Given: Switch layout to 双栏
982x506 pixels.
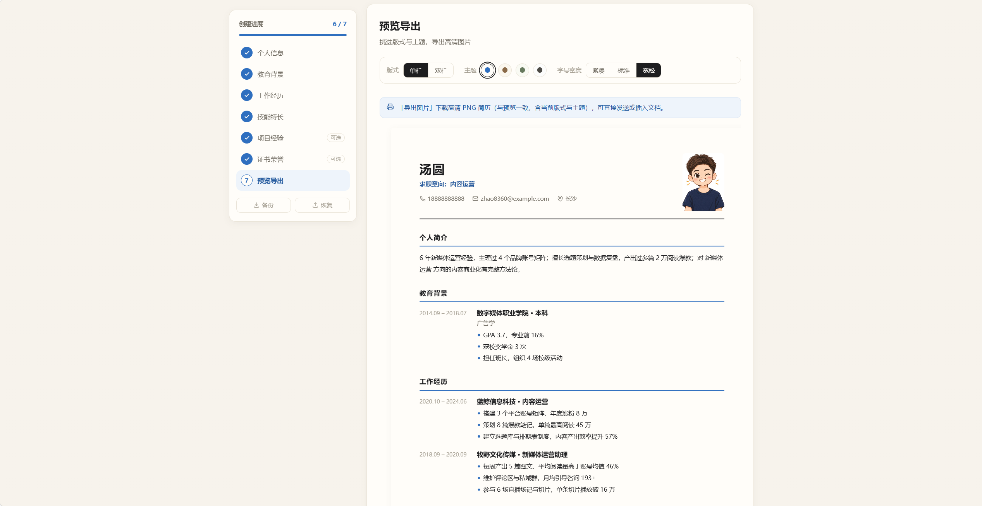Looking at the screenshot, I should tap(441, 70).
